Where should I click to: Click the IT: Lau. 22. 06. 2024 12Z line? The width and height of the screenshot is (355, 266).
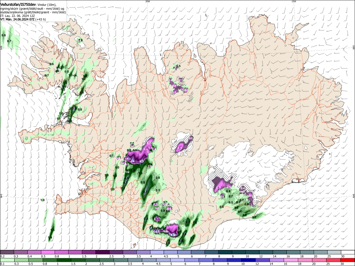click(17, 16)
